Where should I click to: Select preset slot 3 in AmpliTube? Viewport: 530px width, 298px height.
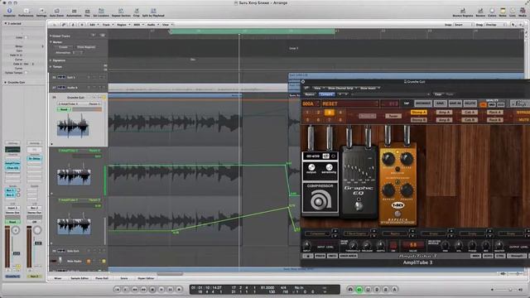pos(330,113)
